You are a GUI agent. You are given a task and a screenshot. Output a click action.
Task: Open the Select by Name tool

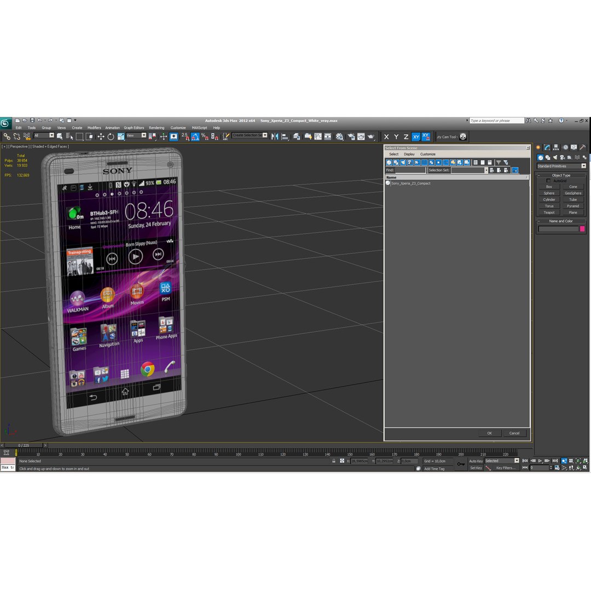tap(69, 137)
